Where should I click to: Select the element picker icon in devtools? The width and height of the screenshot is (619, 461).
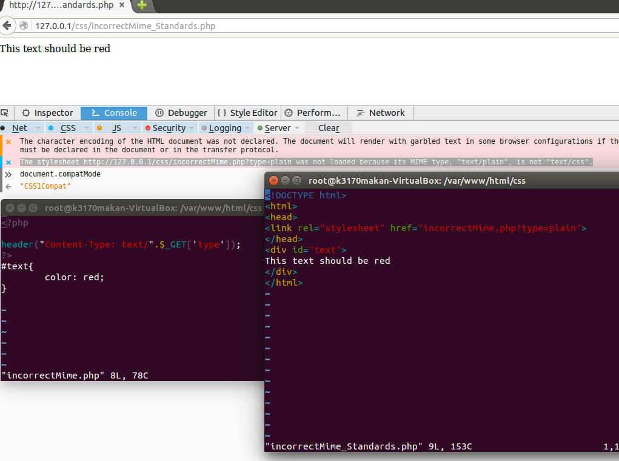(5, 113)
